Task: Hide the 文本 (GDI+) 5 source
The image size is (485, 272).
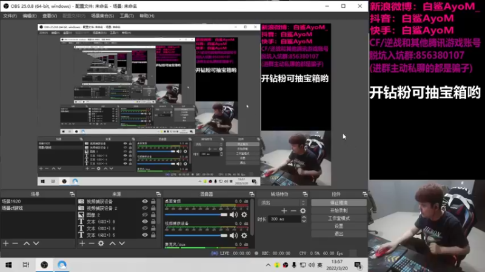Action: point(145,235)
